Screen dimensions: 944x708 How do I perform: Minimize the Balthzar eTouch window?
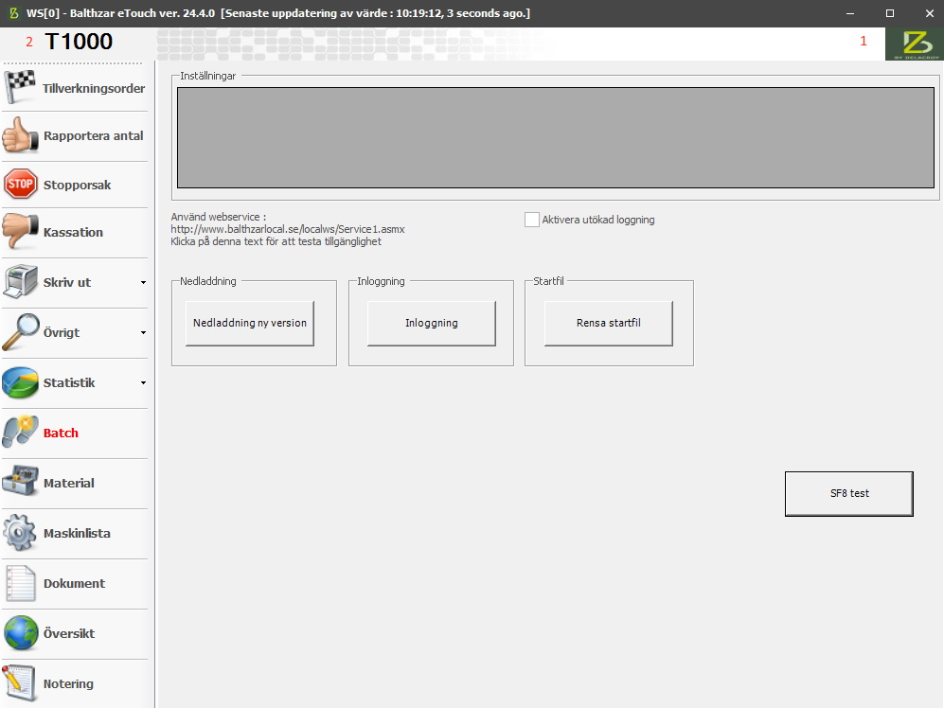point(850,13)
